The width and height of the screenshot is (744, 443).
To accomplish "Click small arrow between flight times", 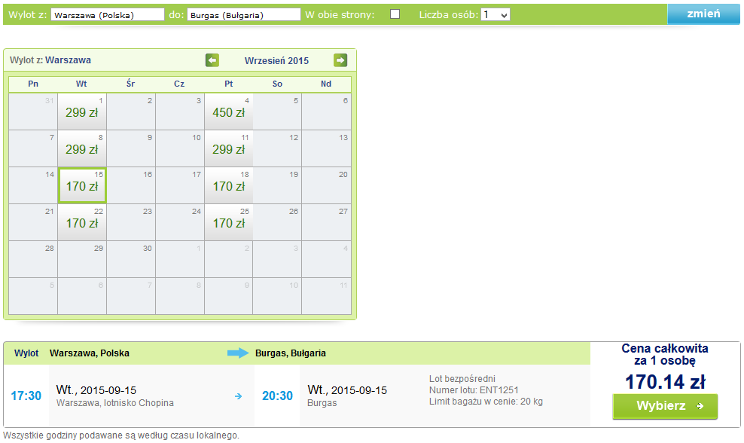I will point(238,396).
